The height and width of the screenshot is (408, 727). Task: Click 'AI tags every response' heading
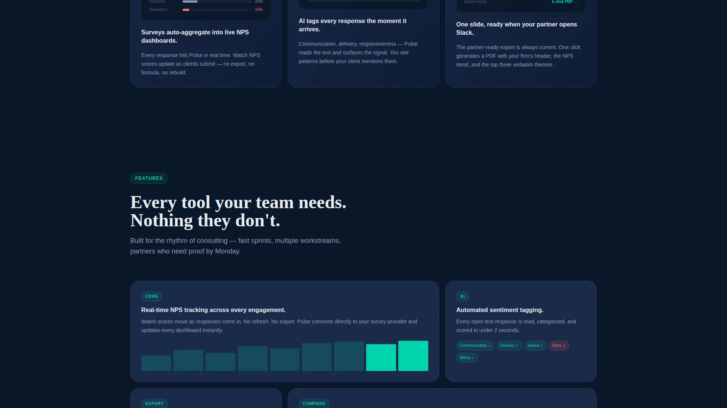(x=353, y=25)
